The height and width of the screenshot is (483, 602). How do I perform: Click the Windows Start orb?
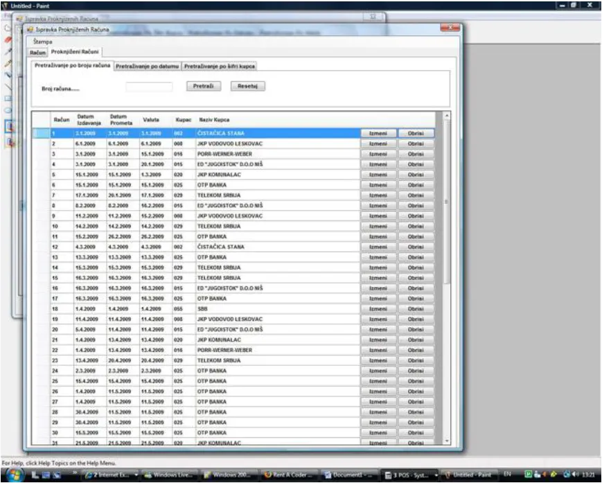[x=15, y=474]
